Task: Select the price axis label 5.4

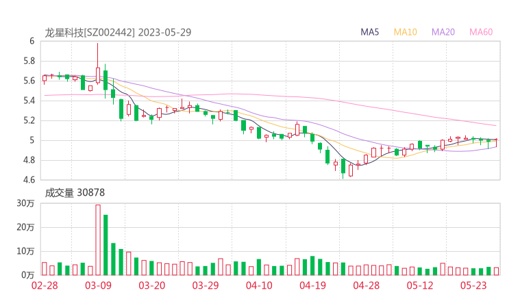Action: (29, 101)
